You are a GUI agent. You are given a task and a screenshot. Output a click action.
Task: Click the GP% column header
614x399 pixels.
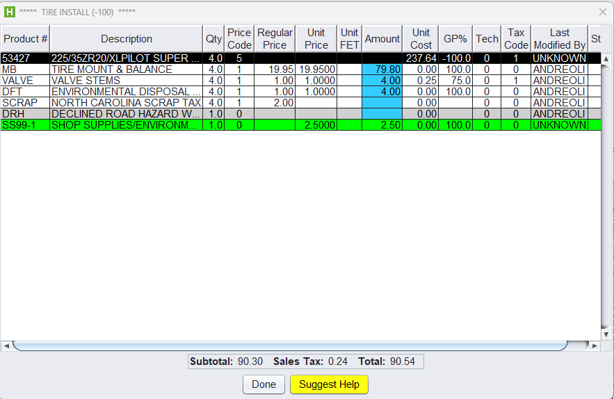point(455,39)
